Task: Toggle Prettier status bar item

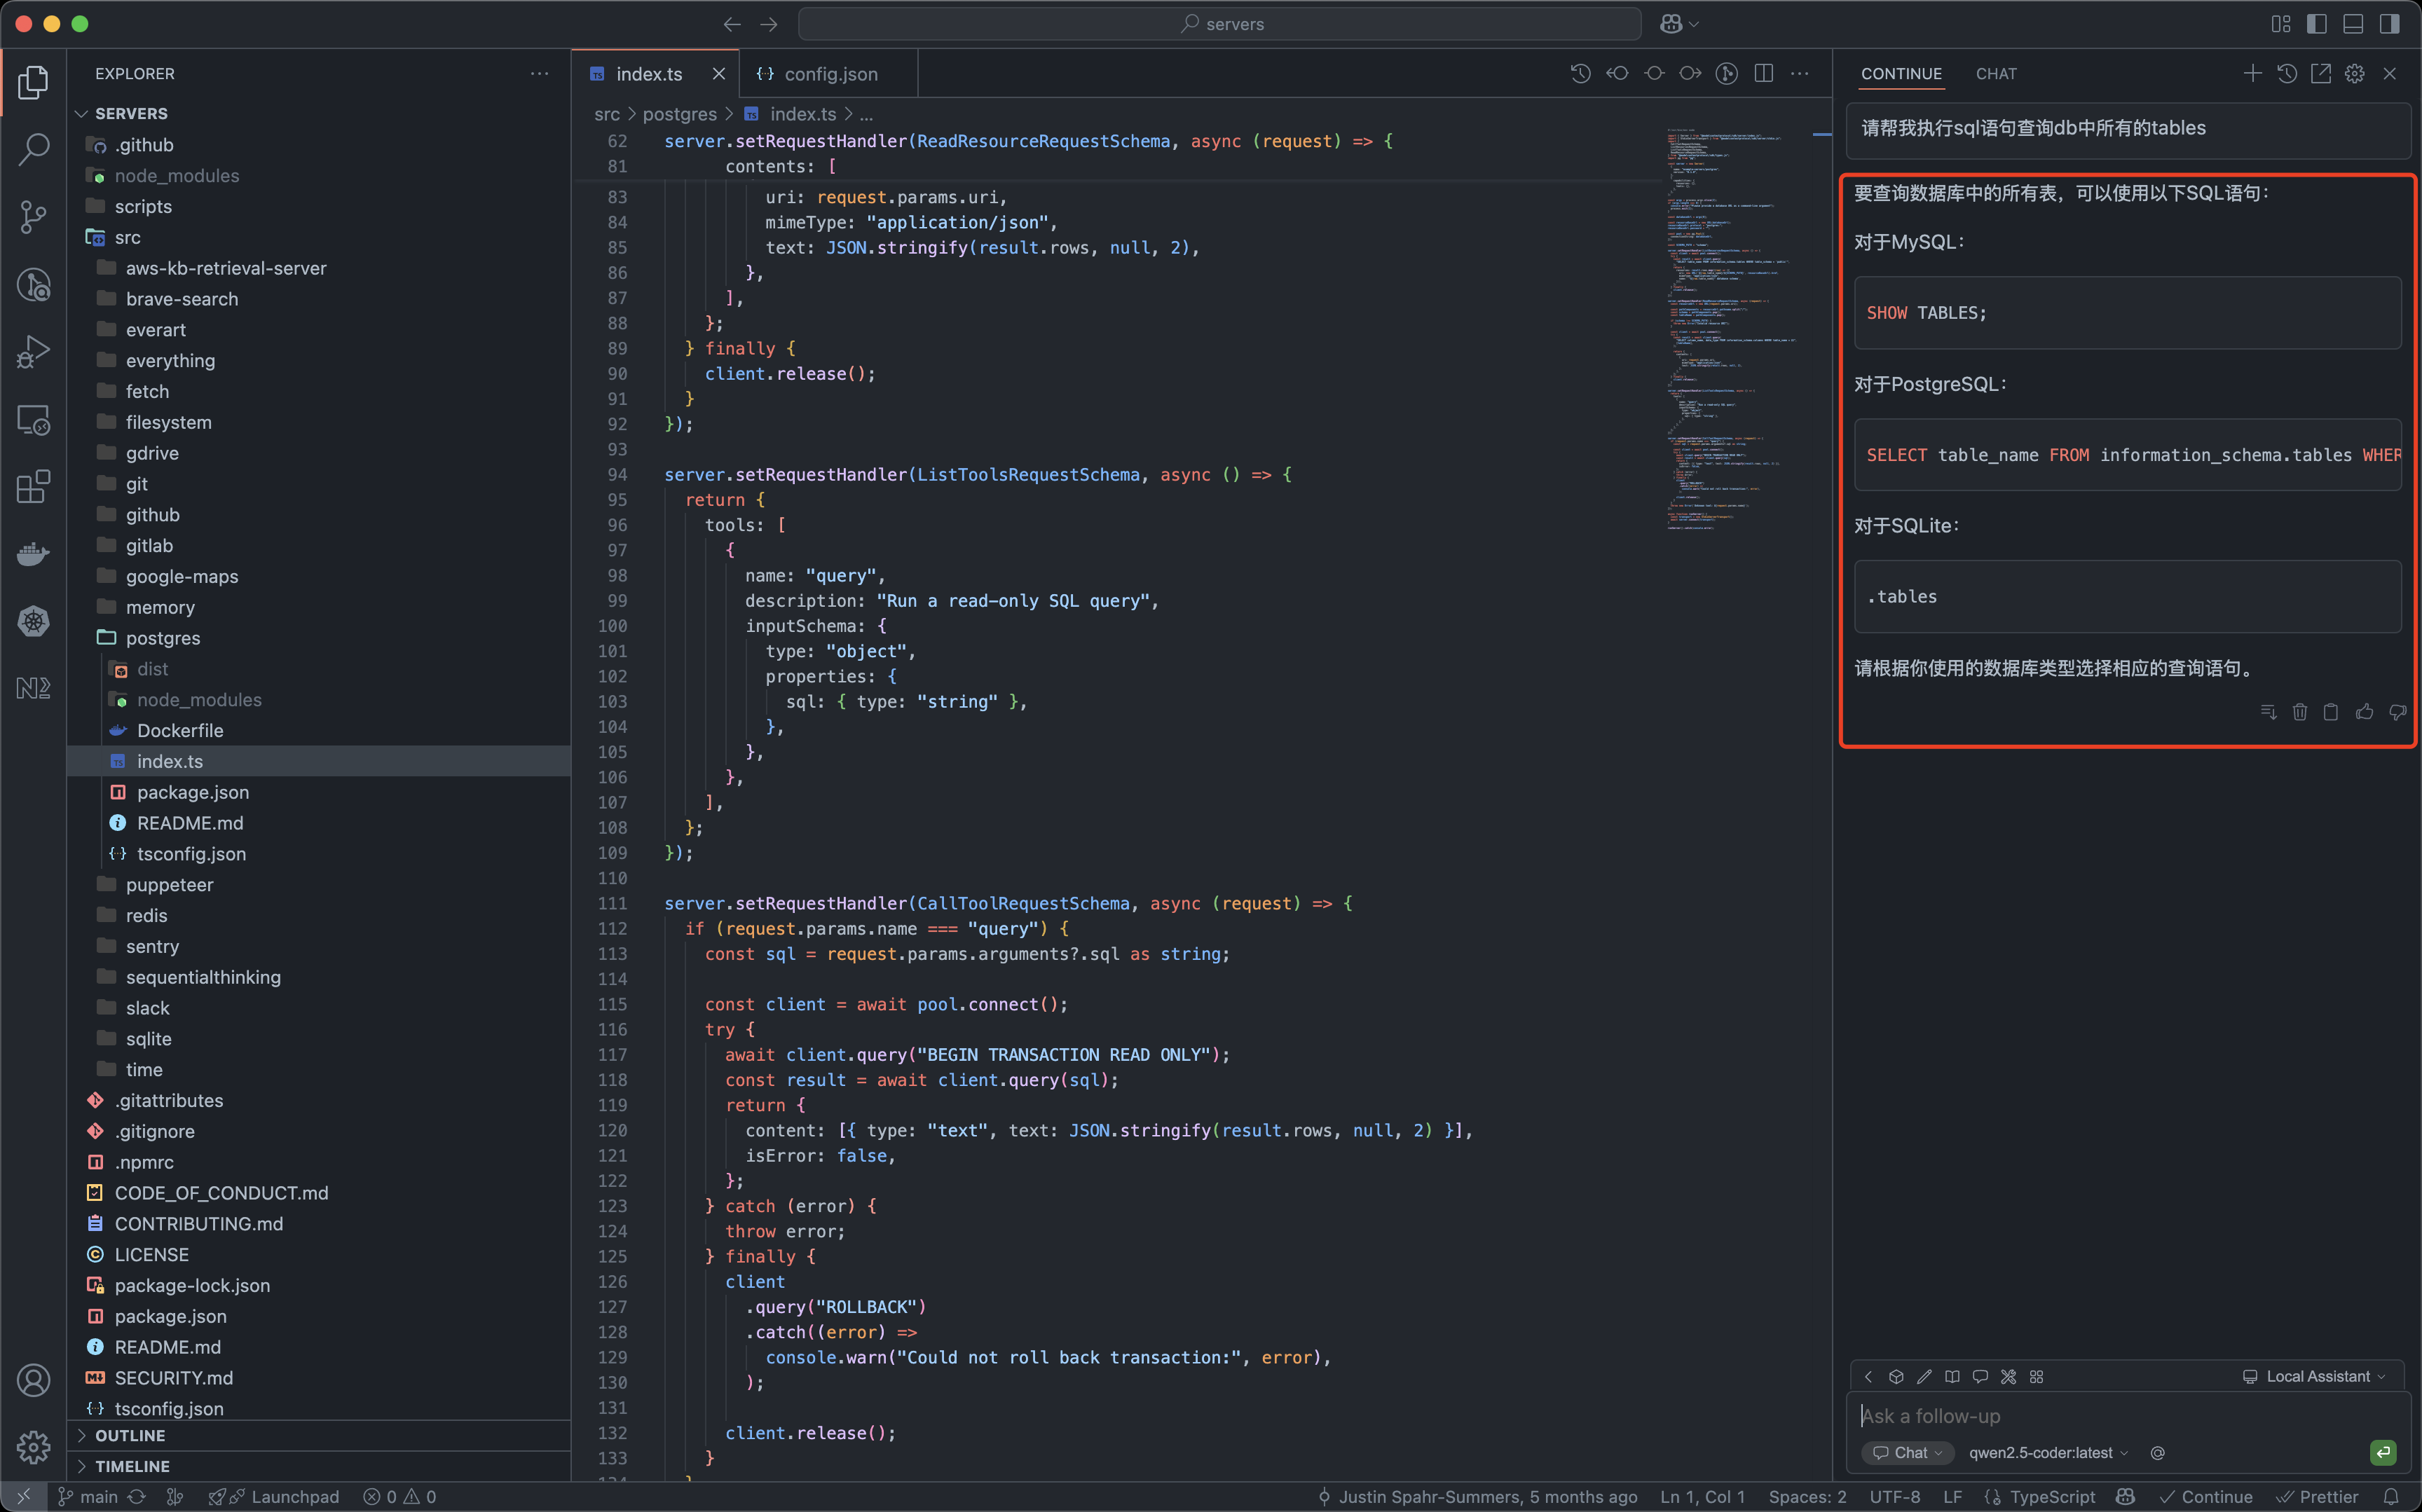Action: click(2317, 1496)
